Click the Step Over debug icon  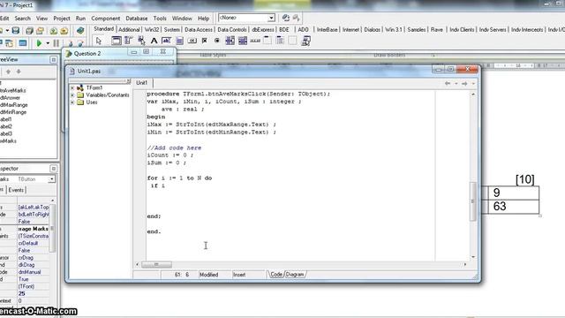(x=80, y=43)
